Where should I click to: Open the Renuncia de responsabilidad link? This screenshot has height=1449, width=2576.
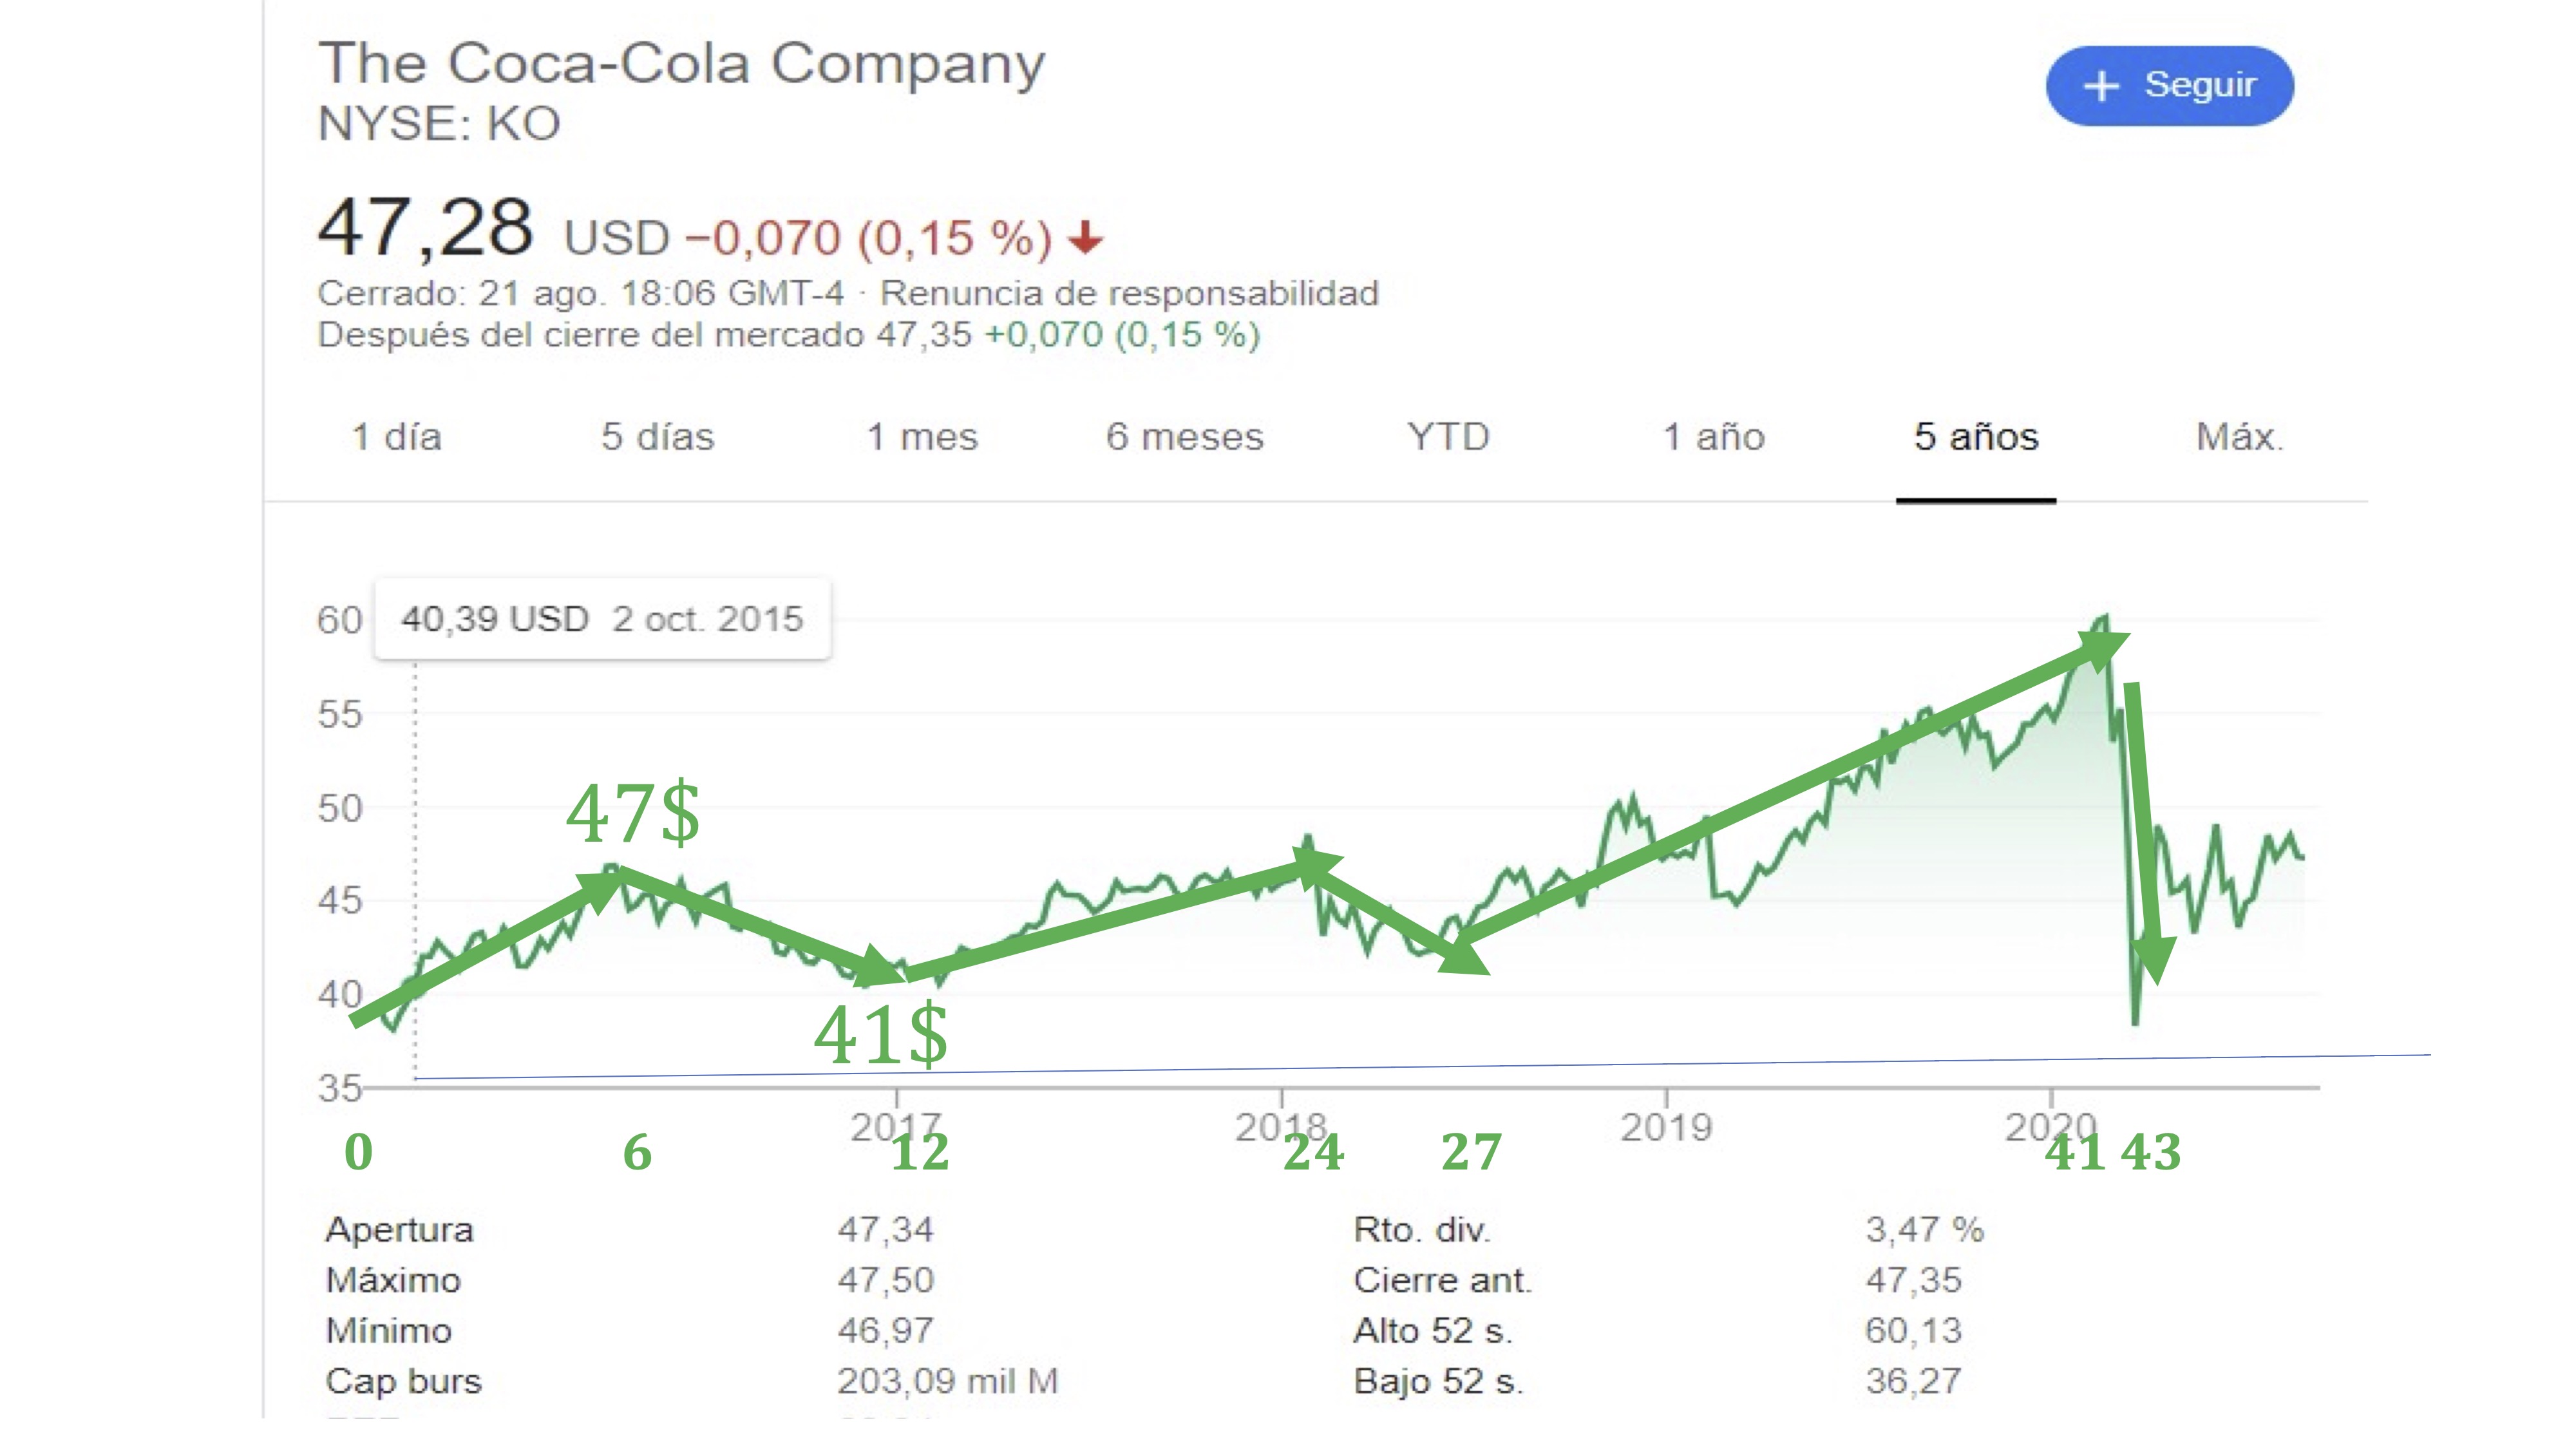tap(1129, 293)
